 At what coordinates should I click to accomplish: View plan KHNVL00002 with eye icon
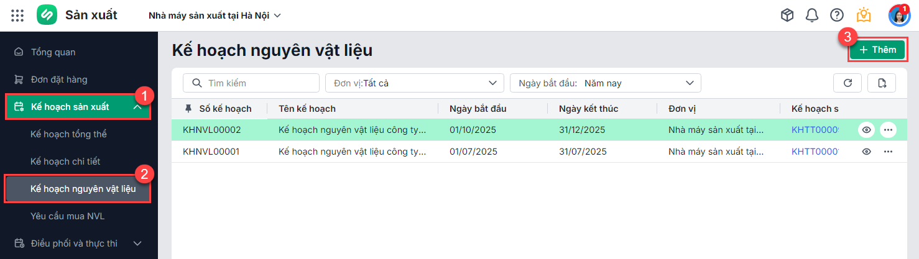pos(867,130)
